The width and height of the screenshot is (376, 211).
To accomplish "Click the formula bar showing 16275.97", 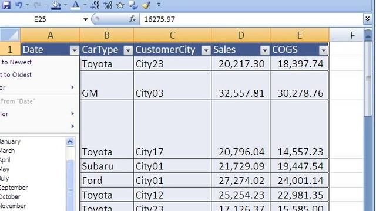I will (x=251, y=19).
